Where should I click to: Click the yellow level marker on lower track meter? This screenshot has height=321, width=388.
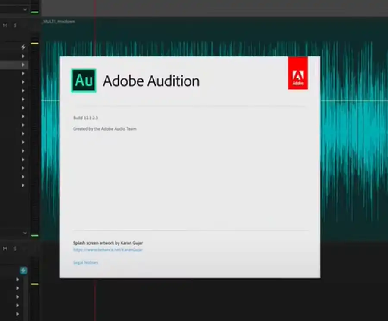coord(35,284)
